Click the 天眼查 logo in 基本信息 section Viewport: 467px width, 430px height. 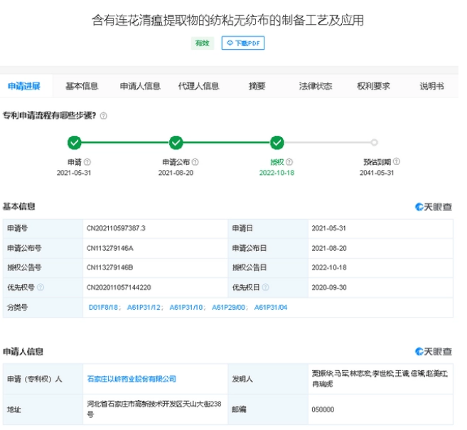click(x=434, y=207)
